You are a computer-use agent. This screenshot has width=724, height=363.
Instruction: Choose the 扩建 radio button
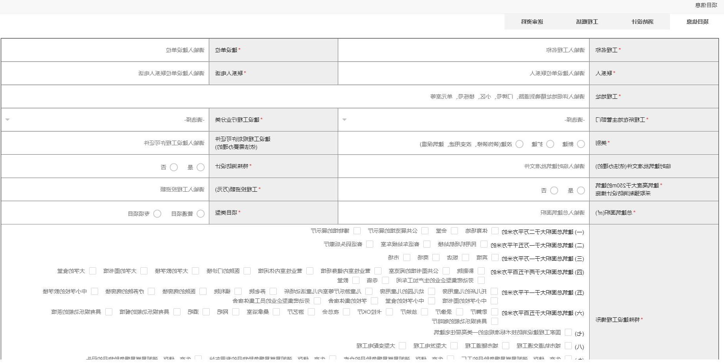coord(550,144)
